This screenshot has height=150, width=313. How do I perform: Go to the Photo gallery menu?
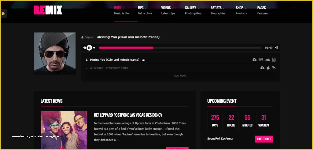click(193, 13)
